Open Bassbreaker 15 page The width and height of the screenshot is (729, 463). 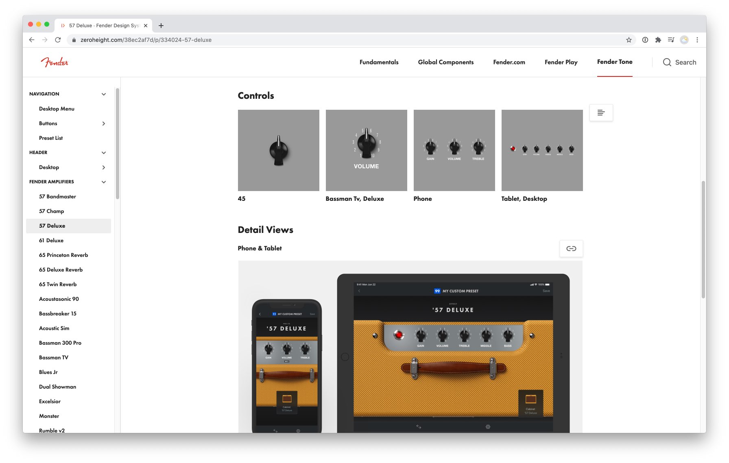point(58,313)
